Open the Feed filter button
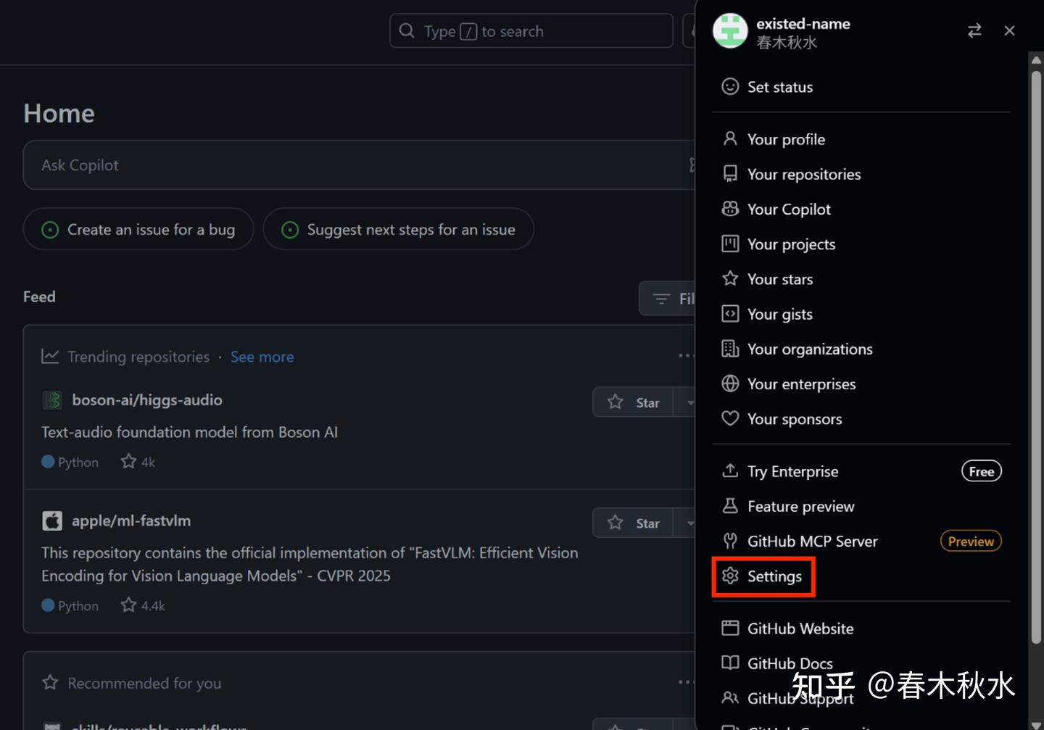This screenshot has height=730, width=1044. pyautogui.click(x=667, y=298)
